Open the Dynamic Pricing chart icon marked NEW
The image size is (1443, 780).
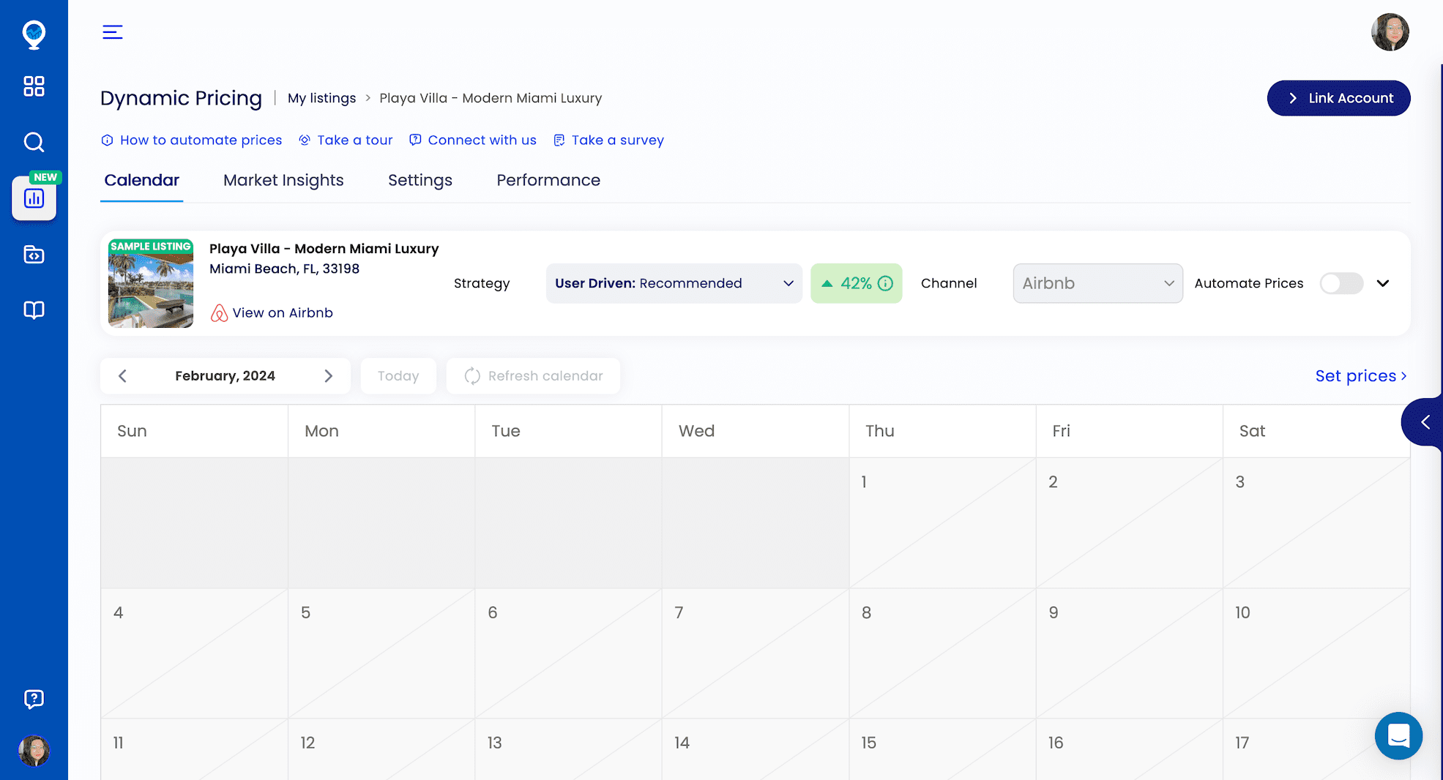(x=34, y=198)
